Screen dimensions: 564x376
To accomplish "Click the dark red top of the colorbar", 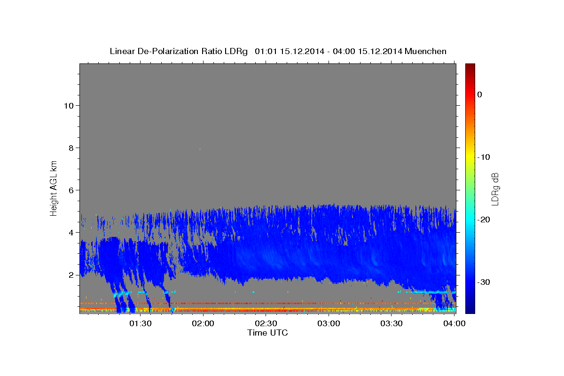I will (470, 68).
